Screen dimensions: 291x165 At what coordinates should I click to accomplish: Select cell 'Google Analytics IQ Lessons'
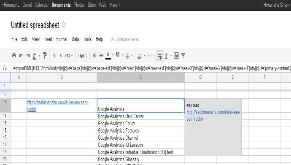tap(141, 145)
